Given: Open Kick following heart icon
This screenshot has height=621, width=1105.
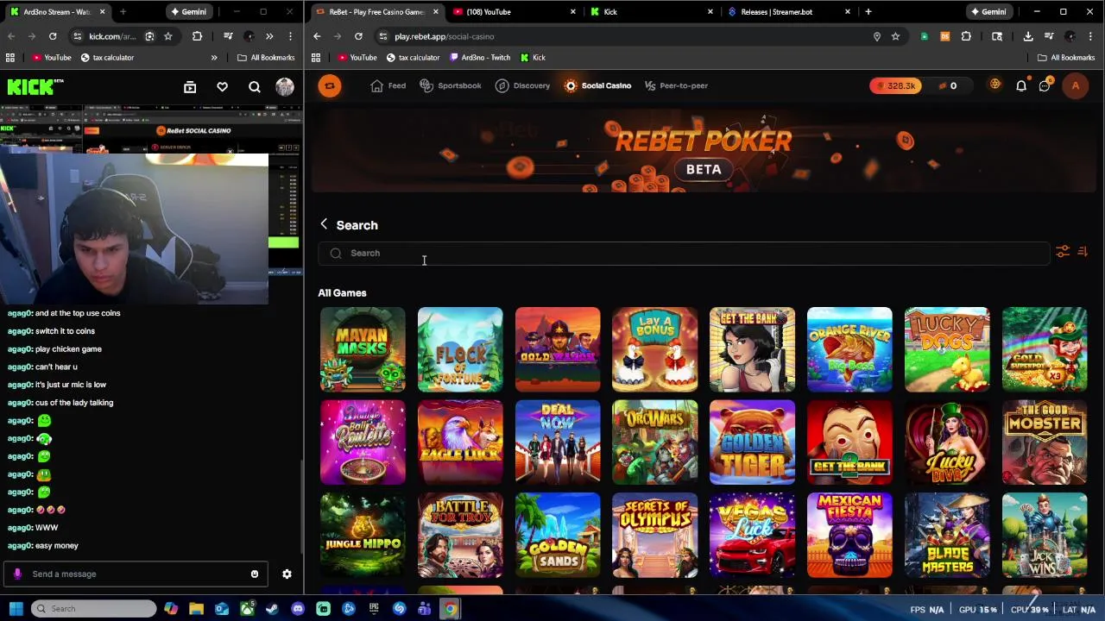Looking at the screenshot, I should 223,86.
